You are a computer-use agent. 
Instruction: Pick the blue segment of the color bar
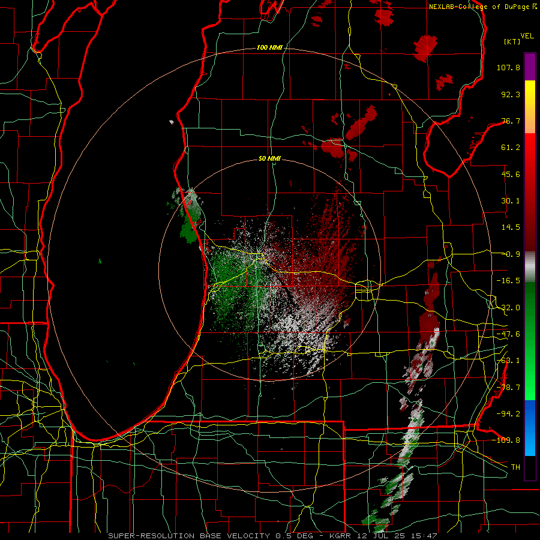pyautogui.click(x=530, y=428)
